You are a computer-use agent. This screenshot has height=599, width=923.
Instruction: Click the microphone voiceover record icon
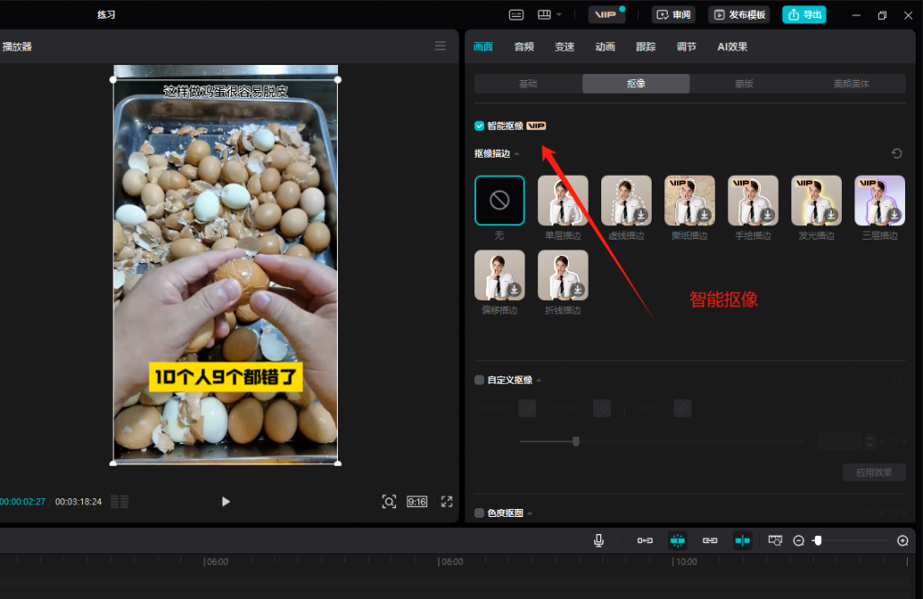click(599, 540)
